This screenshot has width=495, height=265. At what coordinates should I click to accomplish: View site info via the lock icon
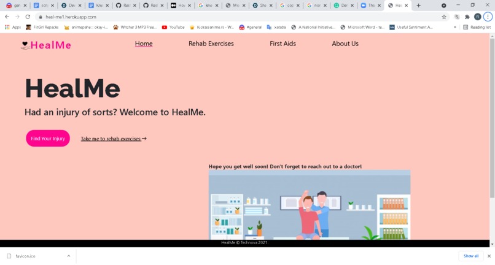click(41, 17)
